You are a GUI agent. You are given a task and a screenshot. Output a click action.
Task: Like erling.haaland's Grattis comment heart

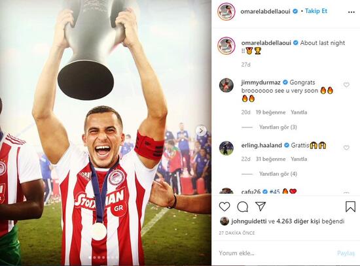tap(346, 148)
